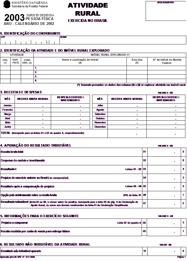187x261 pixels.
Task: Click the 2003 year box in the header
Action: 15,18
